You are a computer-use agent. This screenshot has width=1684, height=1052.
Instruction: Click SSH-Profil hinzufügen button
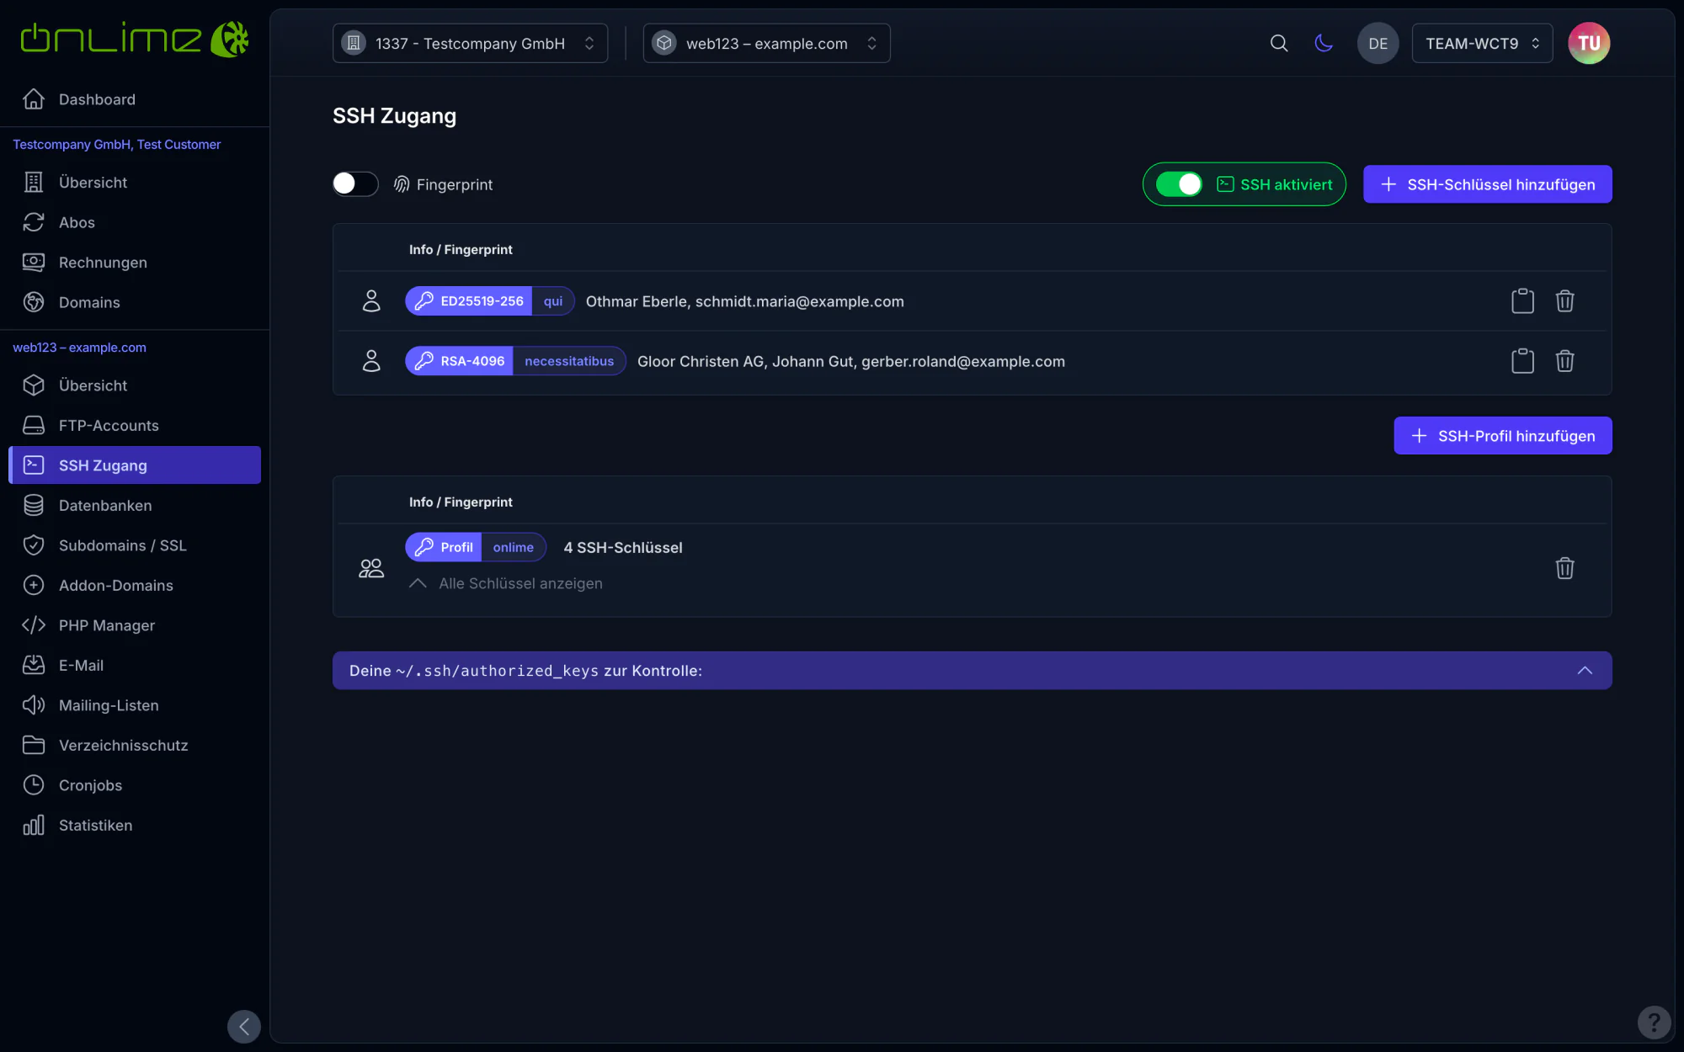1502,435
